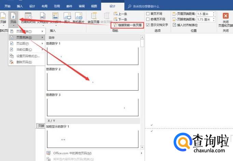Expand the 页面底端(B) submenu arrow
This screenshot has height=161, width=233.
point(42,37)
